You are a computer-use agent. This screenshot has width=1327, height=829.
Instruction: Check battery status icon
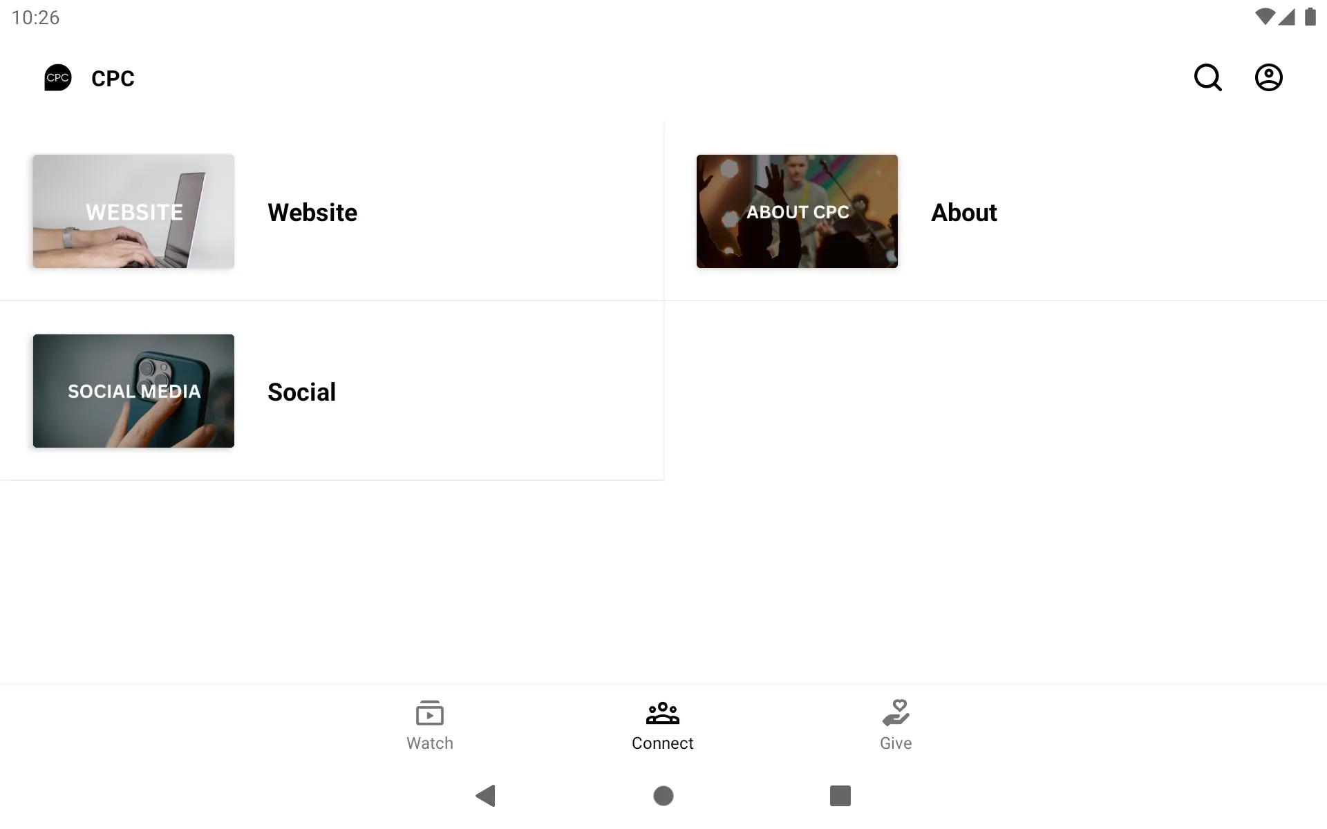coord(1310,17)
